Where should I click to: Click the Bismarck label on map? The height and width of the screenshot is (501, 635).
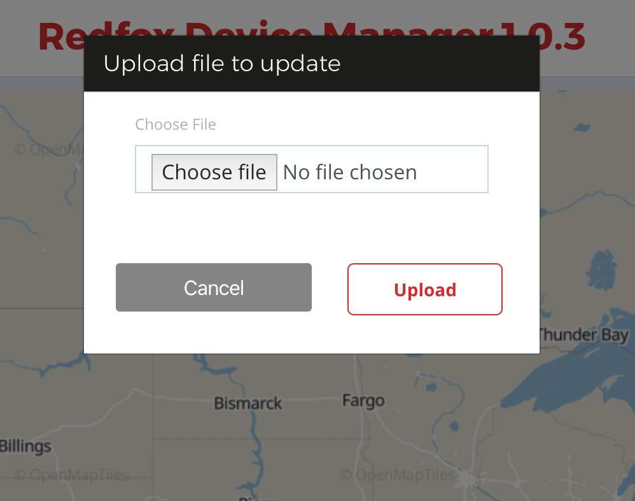pyautogui.click(x=248, y=403)
